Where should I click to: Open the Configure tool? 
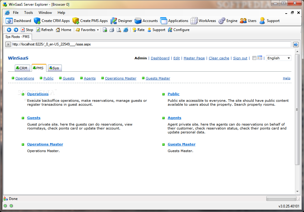(179, 30)
